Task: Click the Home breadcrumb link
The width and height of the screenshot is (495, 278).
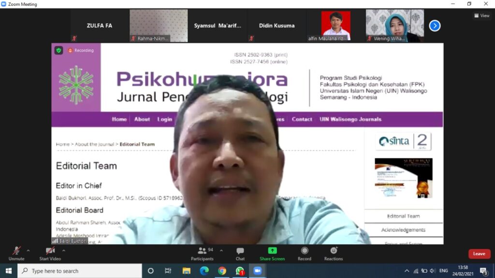Action: [x=62, y=144]
